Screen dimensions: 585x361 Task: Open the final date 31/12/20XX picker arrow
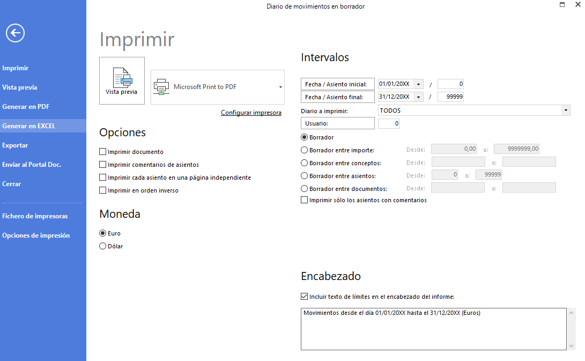[418, 97]
